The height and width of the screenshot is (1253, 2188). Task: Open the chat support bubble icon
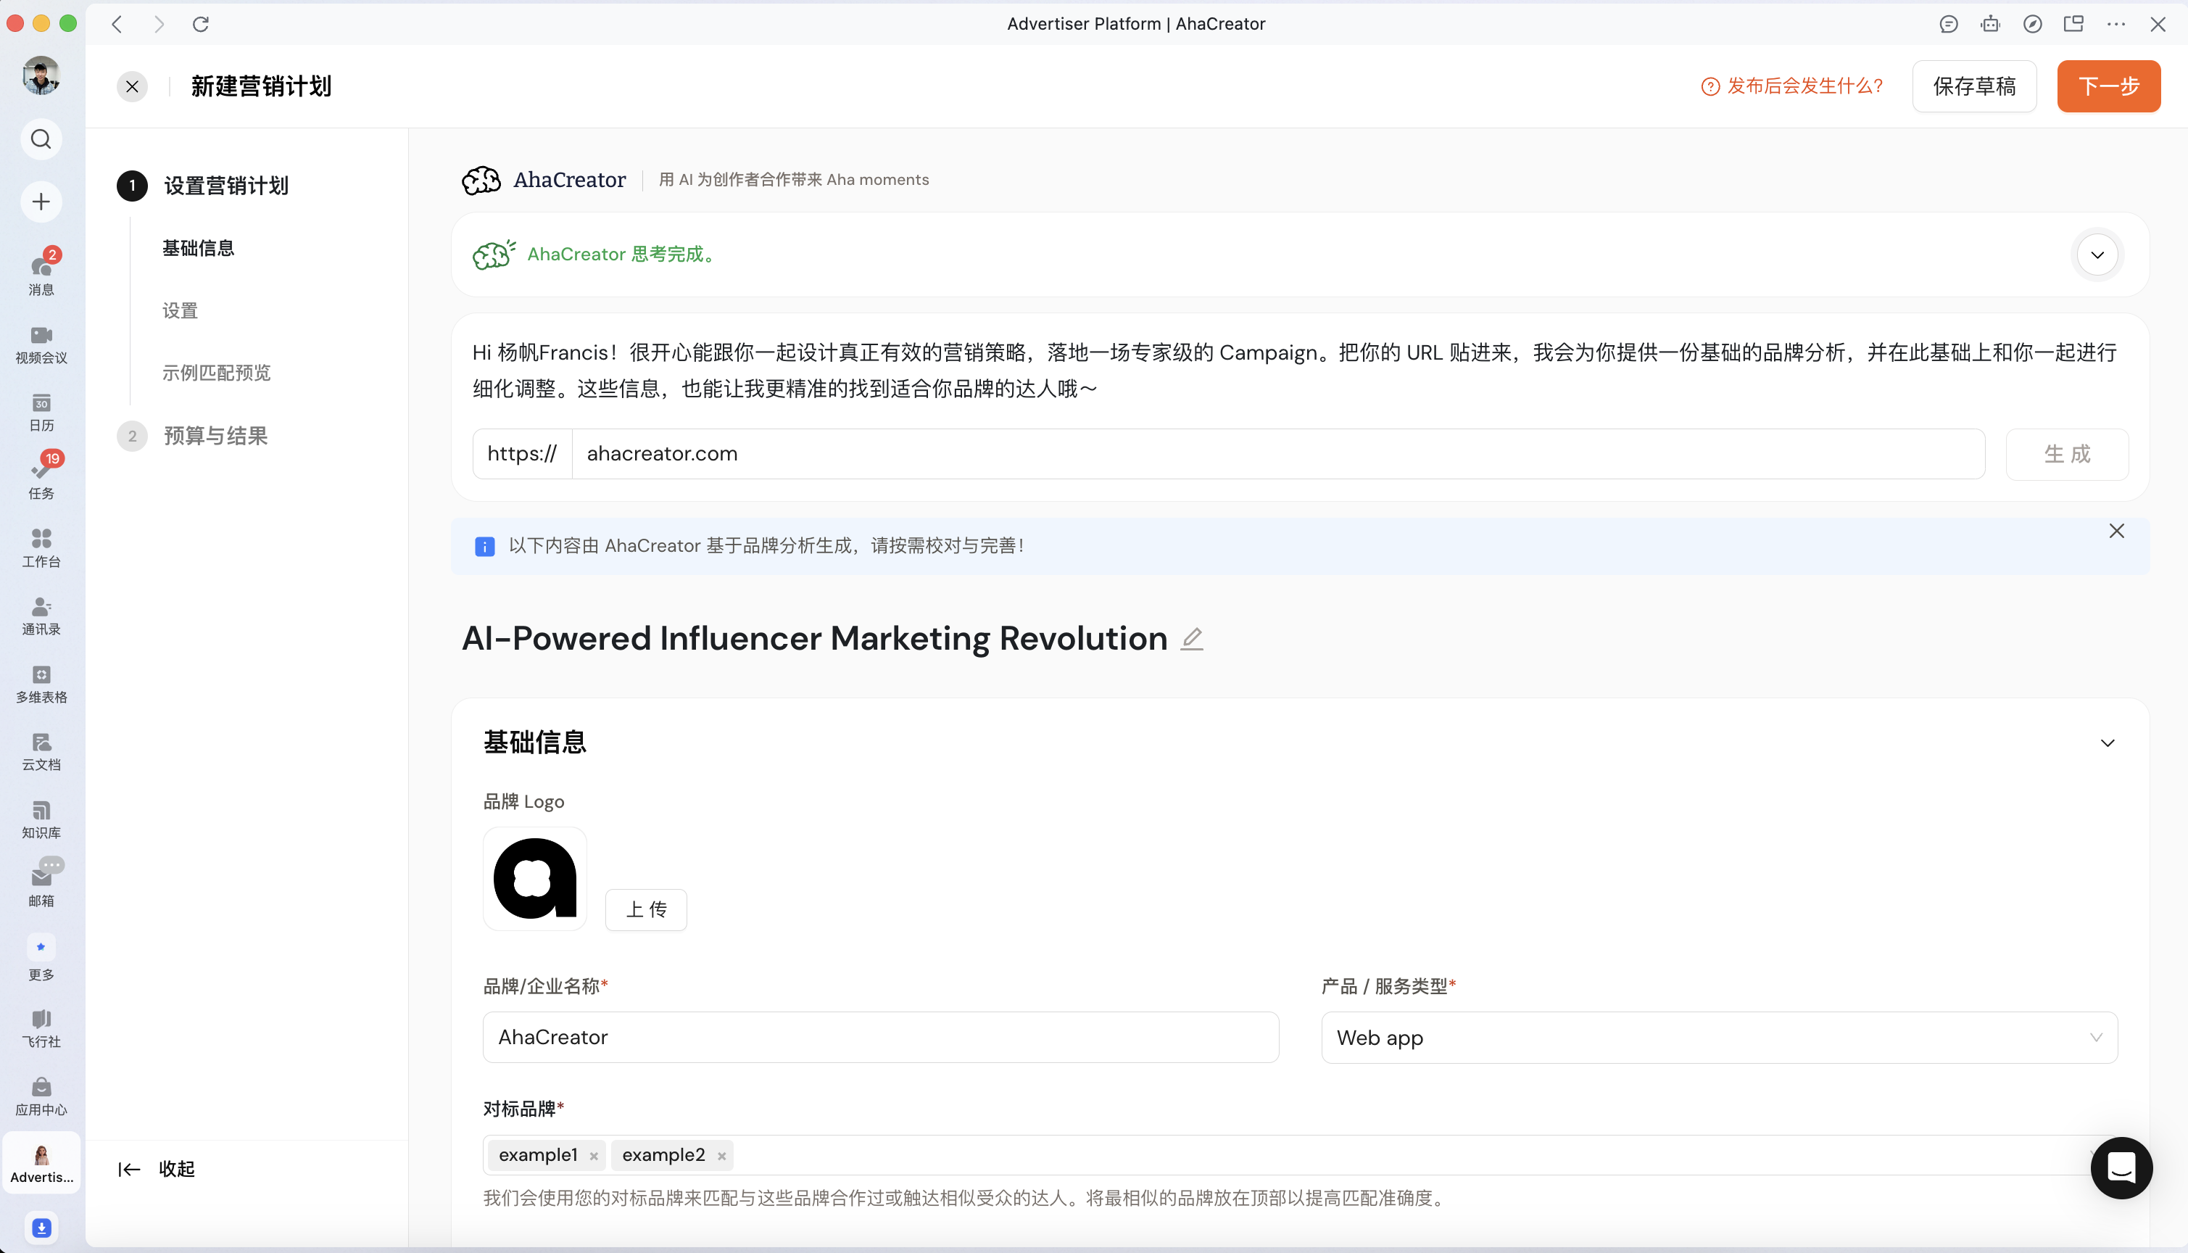pos(2121,1168)
